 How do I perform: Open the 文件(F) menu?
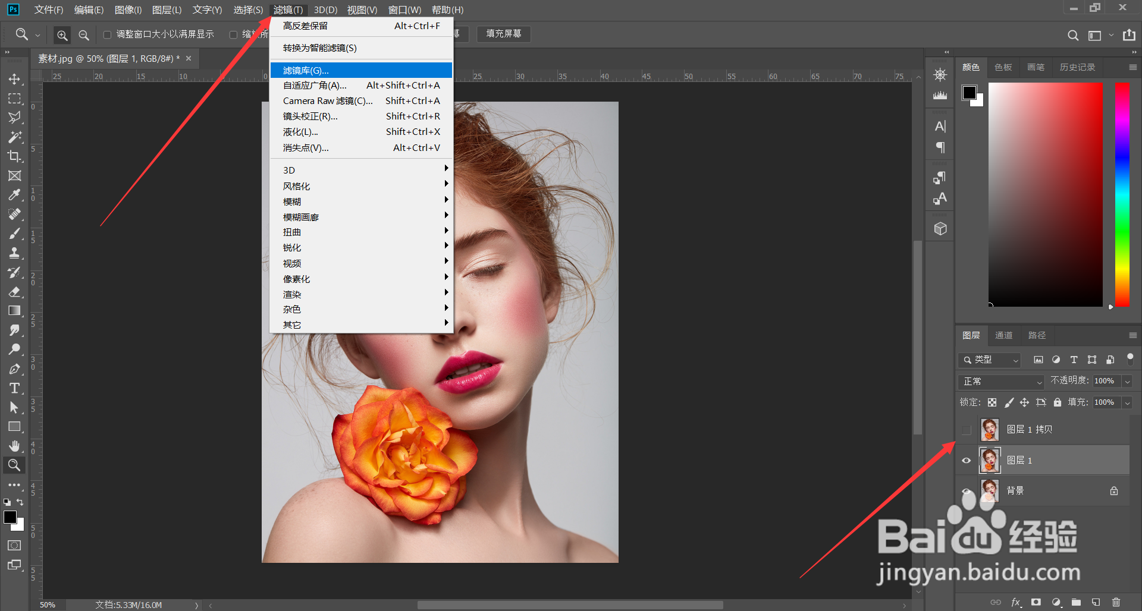(x=49, y=10)
